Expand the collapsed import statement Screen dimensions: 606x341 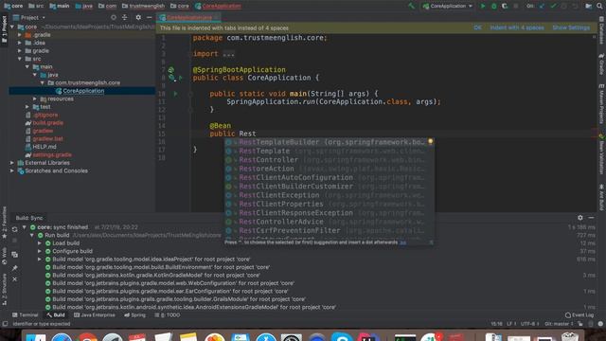(228, 54)
